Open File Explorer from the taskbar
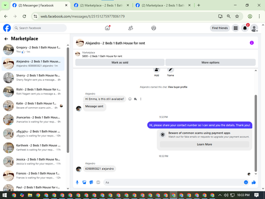 30,195
